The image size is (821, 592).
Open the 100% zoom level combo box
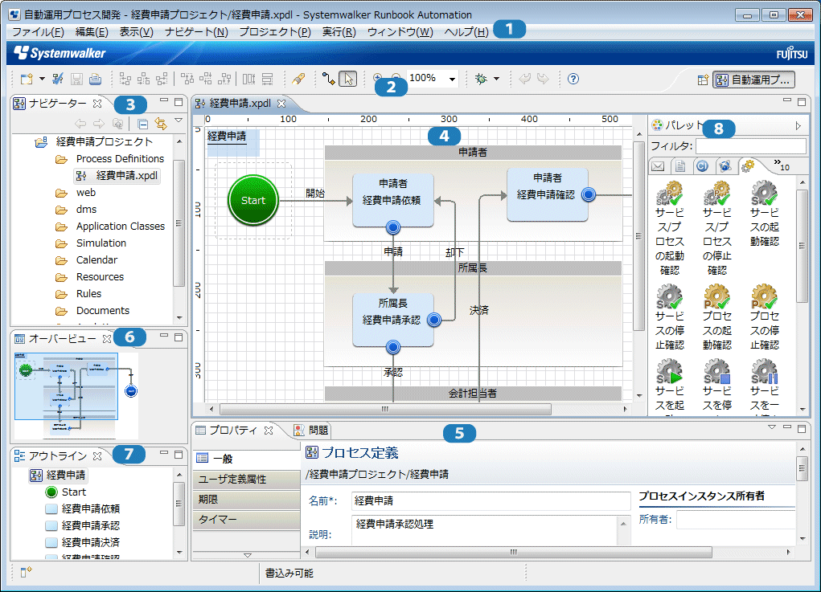(x=432, y=79)
